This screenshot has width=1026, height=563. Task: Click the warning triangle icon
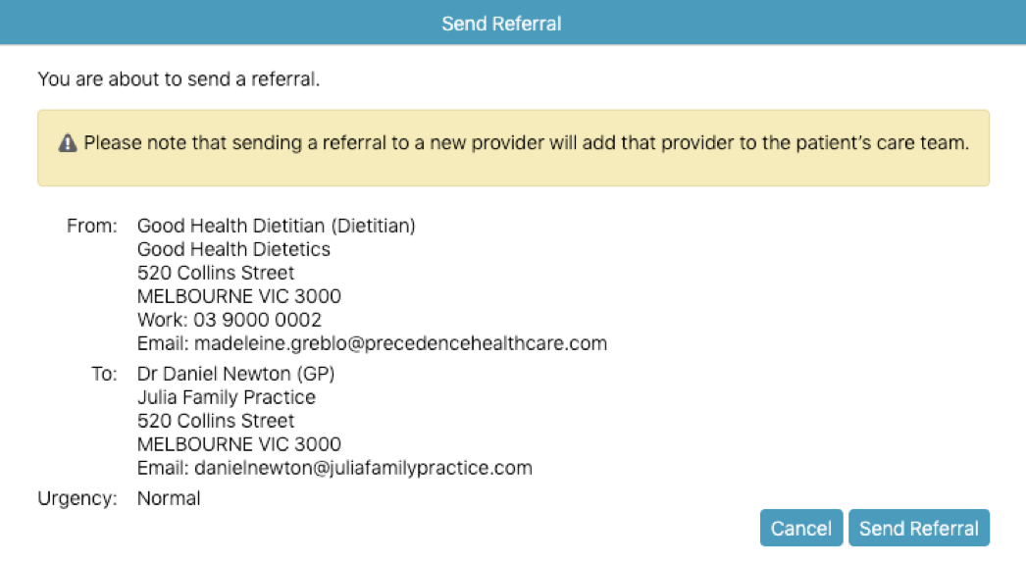pyautogui.click(x=68, y=143)
